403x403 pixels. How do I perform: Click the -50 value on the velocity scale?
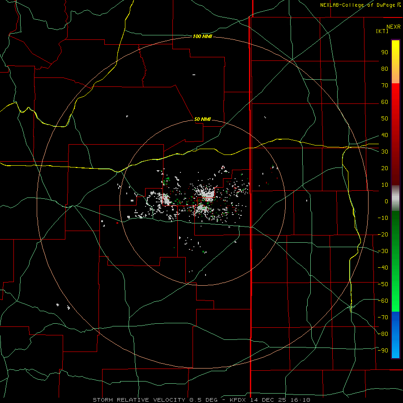[x=383, y=284]
